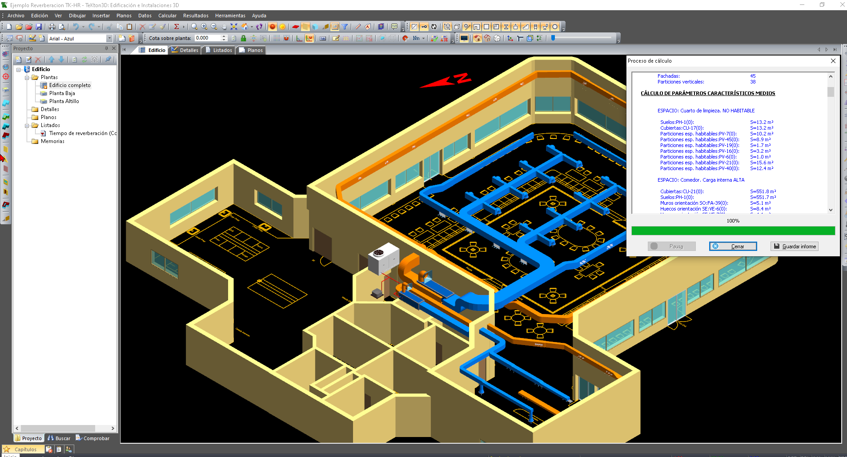The image size is (847, 457).
Task: Click the green padlock icon
Action: coord(243,38)
